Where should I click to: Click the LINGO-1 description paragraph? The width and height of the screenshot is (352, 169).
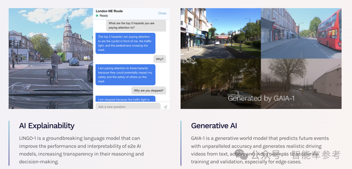(81, 150)
